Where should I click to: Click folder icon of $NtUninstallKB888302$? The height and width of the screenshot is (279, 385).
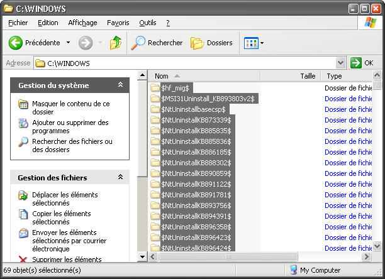coord(155,163)
